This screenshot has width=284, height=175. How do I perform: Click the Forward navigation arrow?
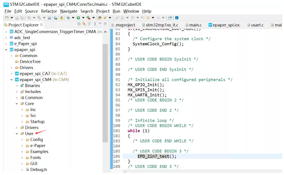point(158,18)
